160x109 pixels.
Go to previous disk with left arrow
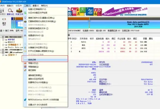[x=3, y=19]
